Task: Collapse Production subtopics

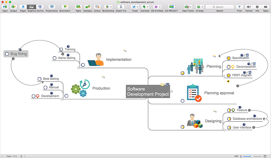Action: coord(62,99)
